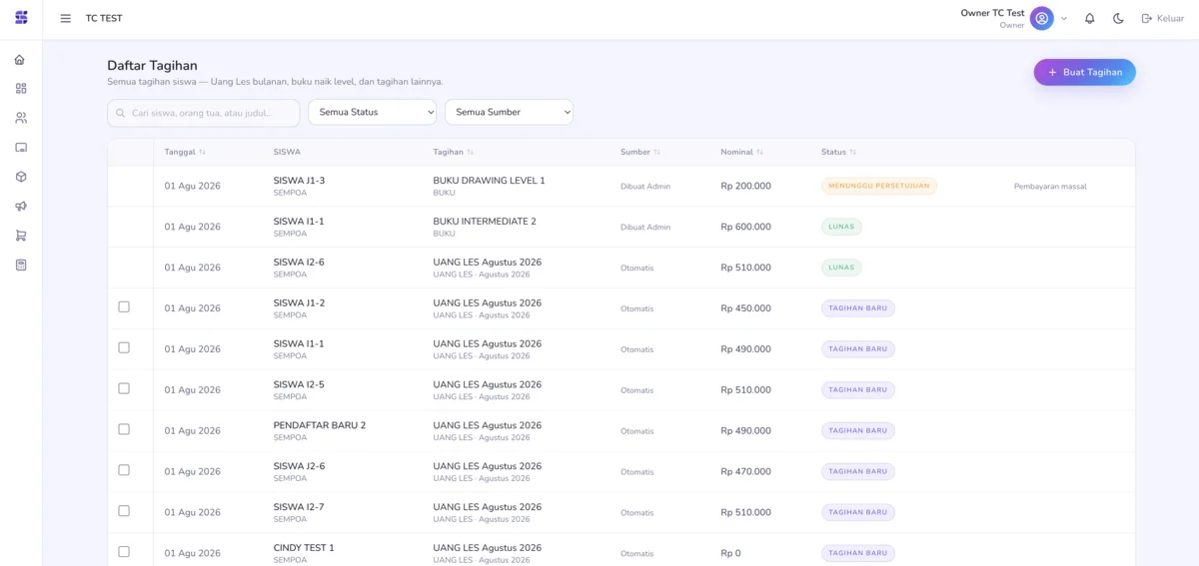
Task: Click Keluar to log out
Action: [x=1163, y=18]
